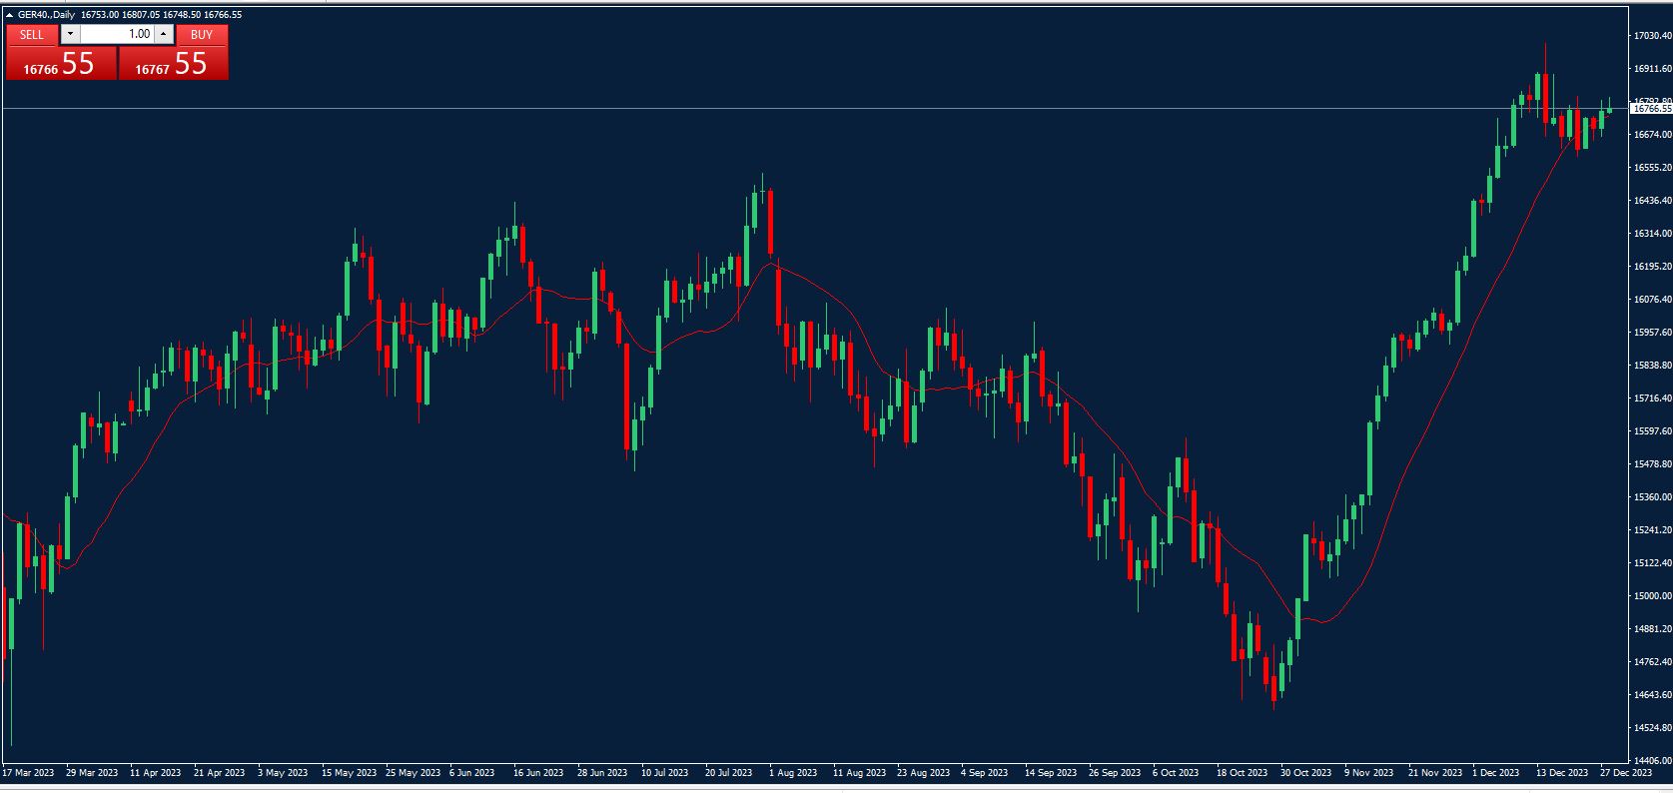Click the 13 Dec 2023 date label

[1562, 773]
